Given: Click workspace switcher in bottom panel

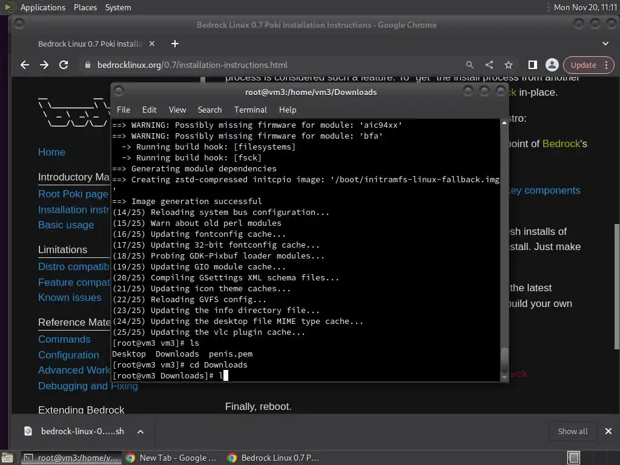Looking at the screenshot, I should click(573, 458).
